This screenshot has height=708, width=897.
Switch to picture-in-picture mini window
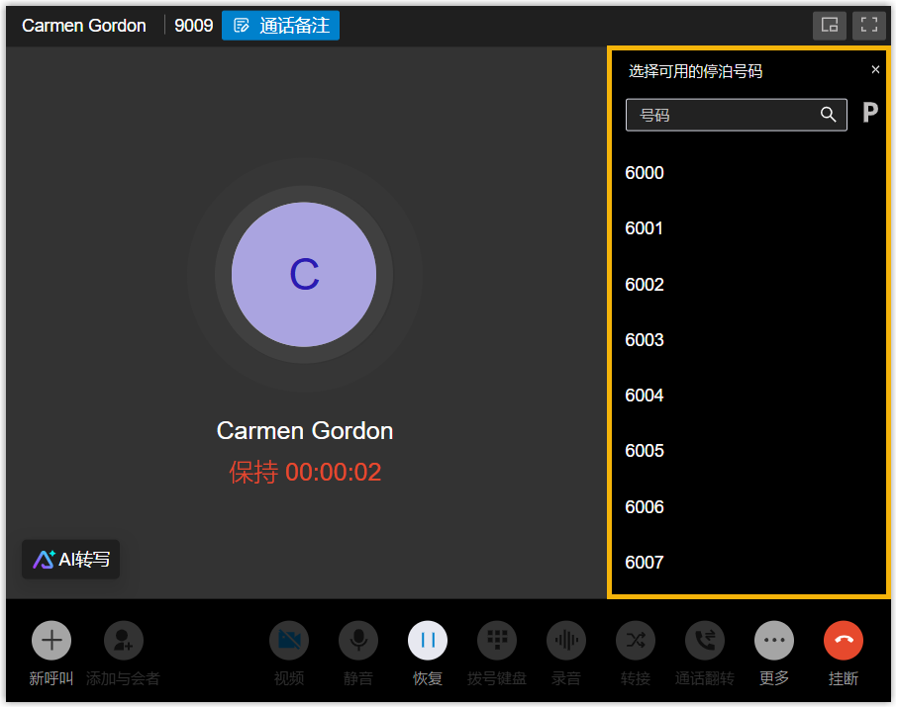point(830,26)
